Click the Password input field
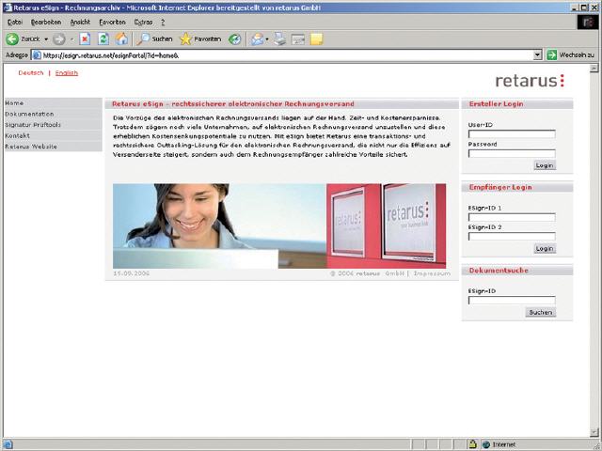Screen dimensions: 602x451 [512, 153]
